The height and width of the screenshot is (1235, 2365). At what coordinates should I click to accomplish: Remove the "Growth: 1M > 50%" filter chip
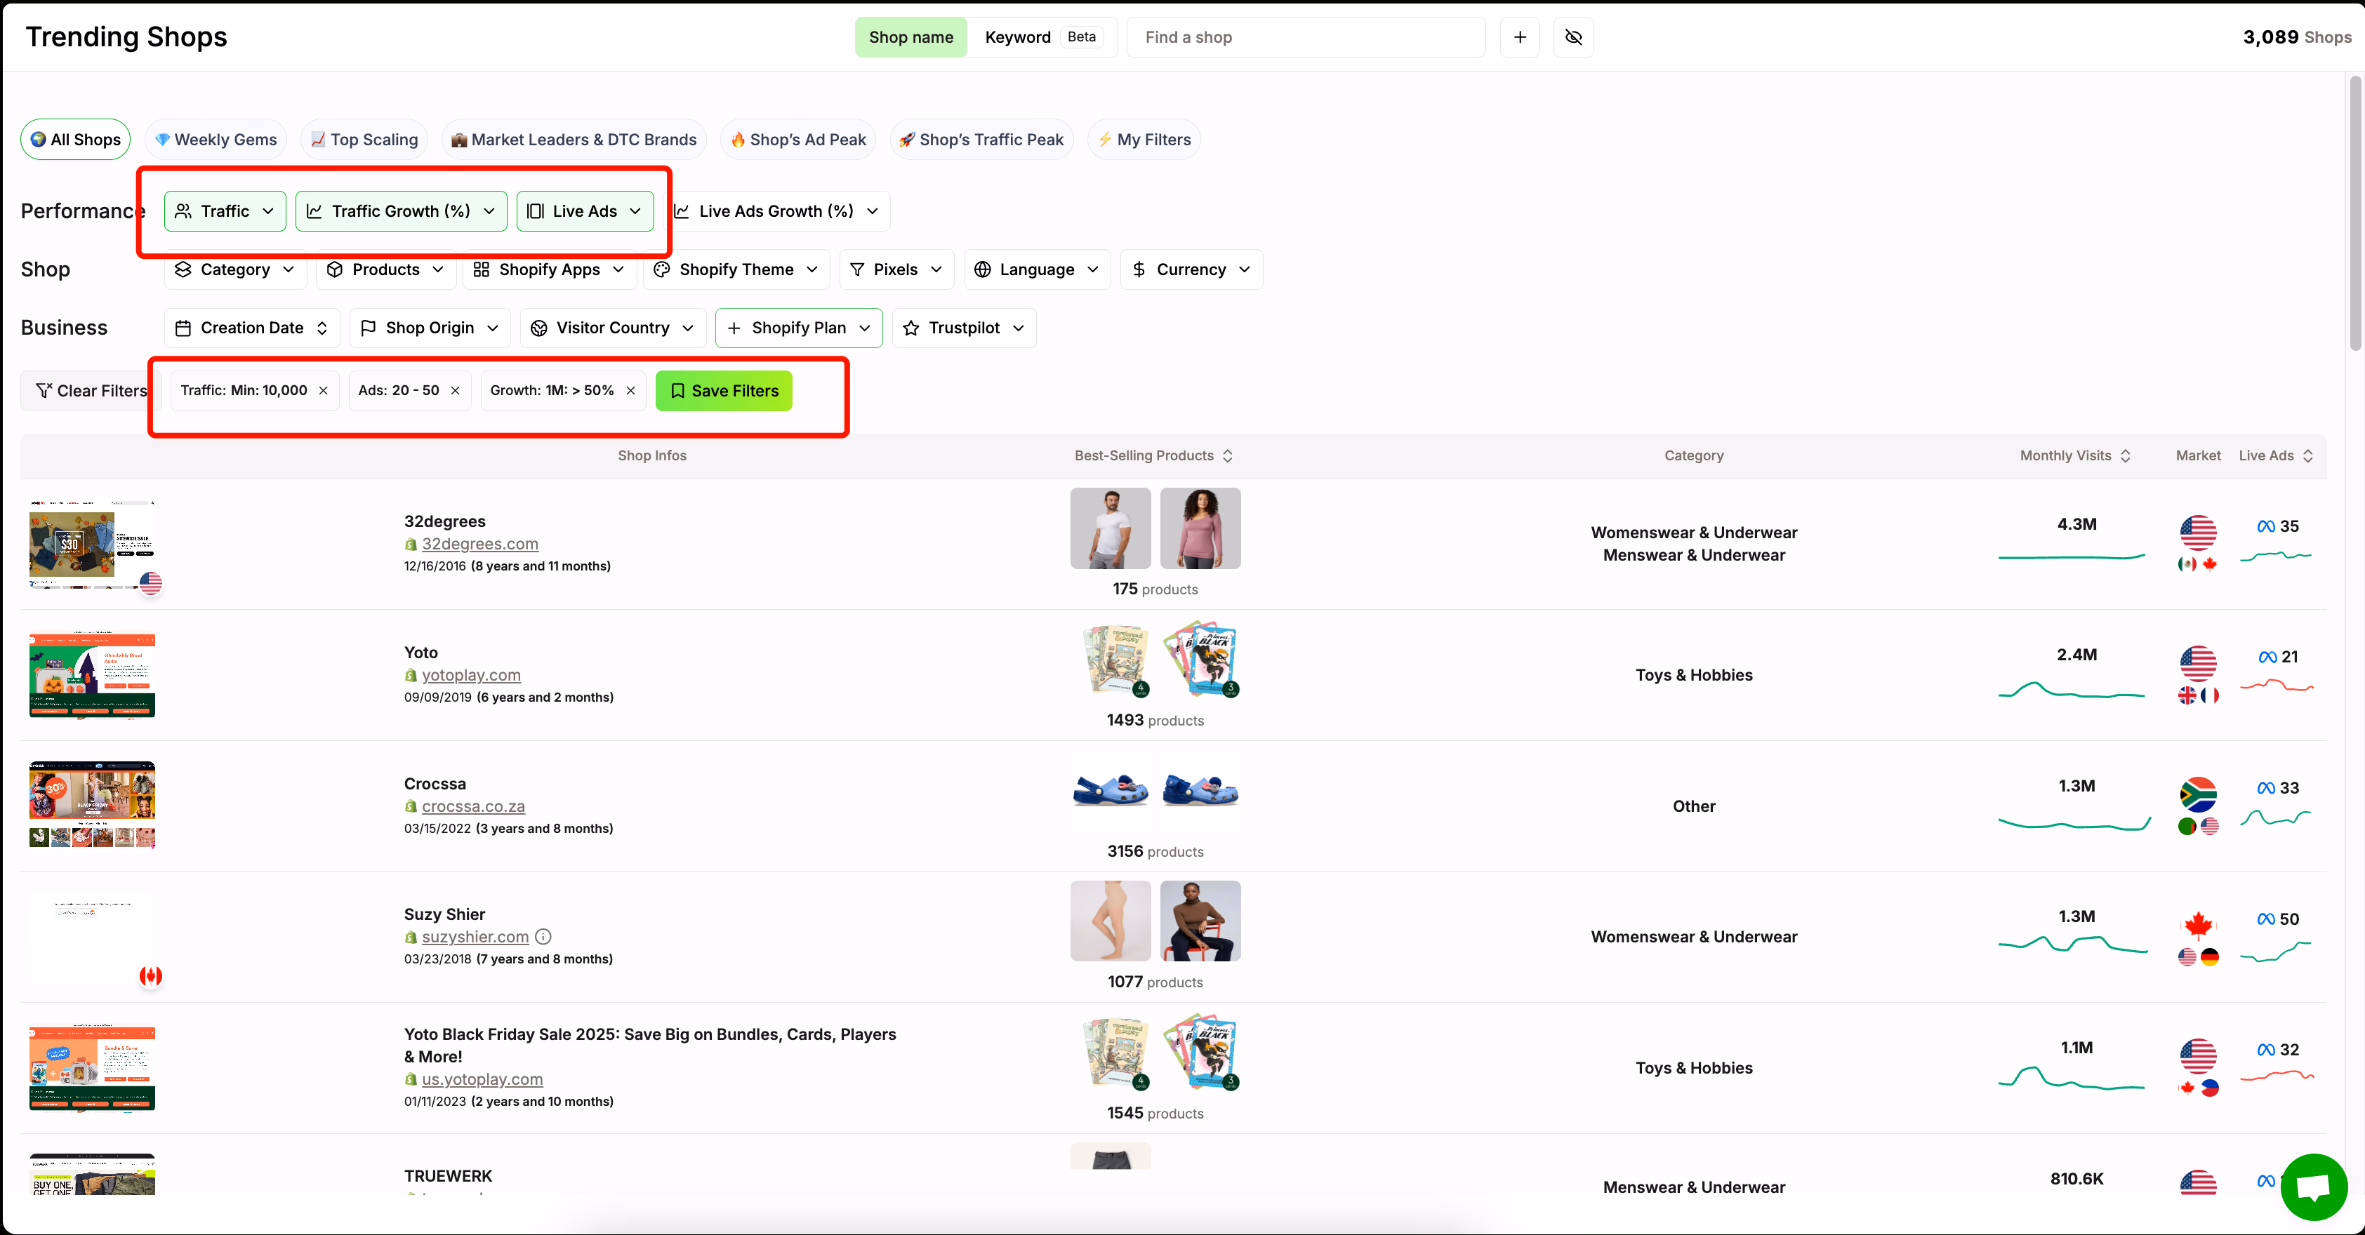click(630, 390)
